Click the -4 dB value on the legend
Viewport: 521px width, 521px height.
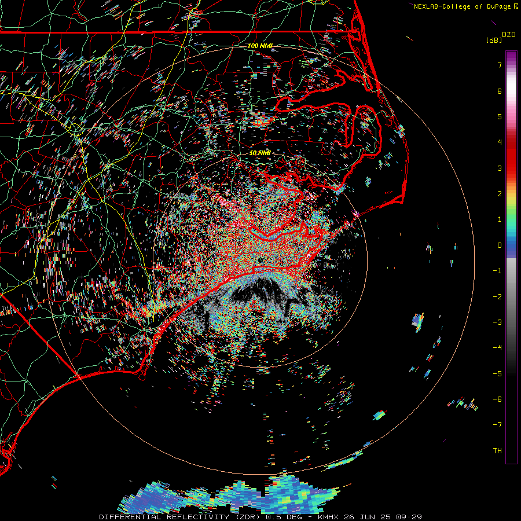pos(497,347)
